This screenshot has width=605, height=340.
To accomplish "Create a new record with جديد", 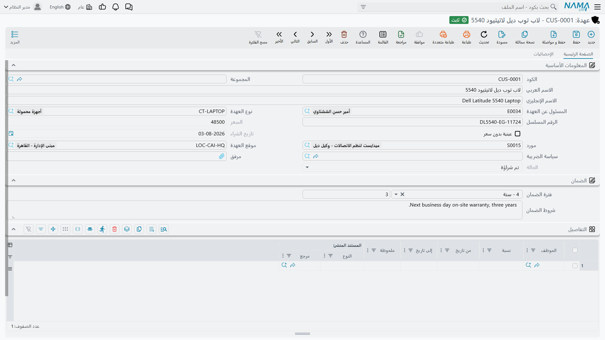I will [591, 37].
